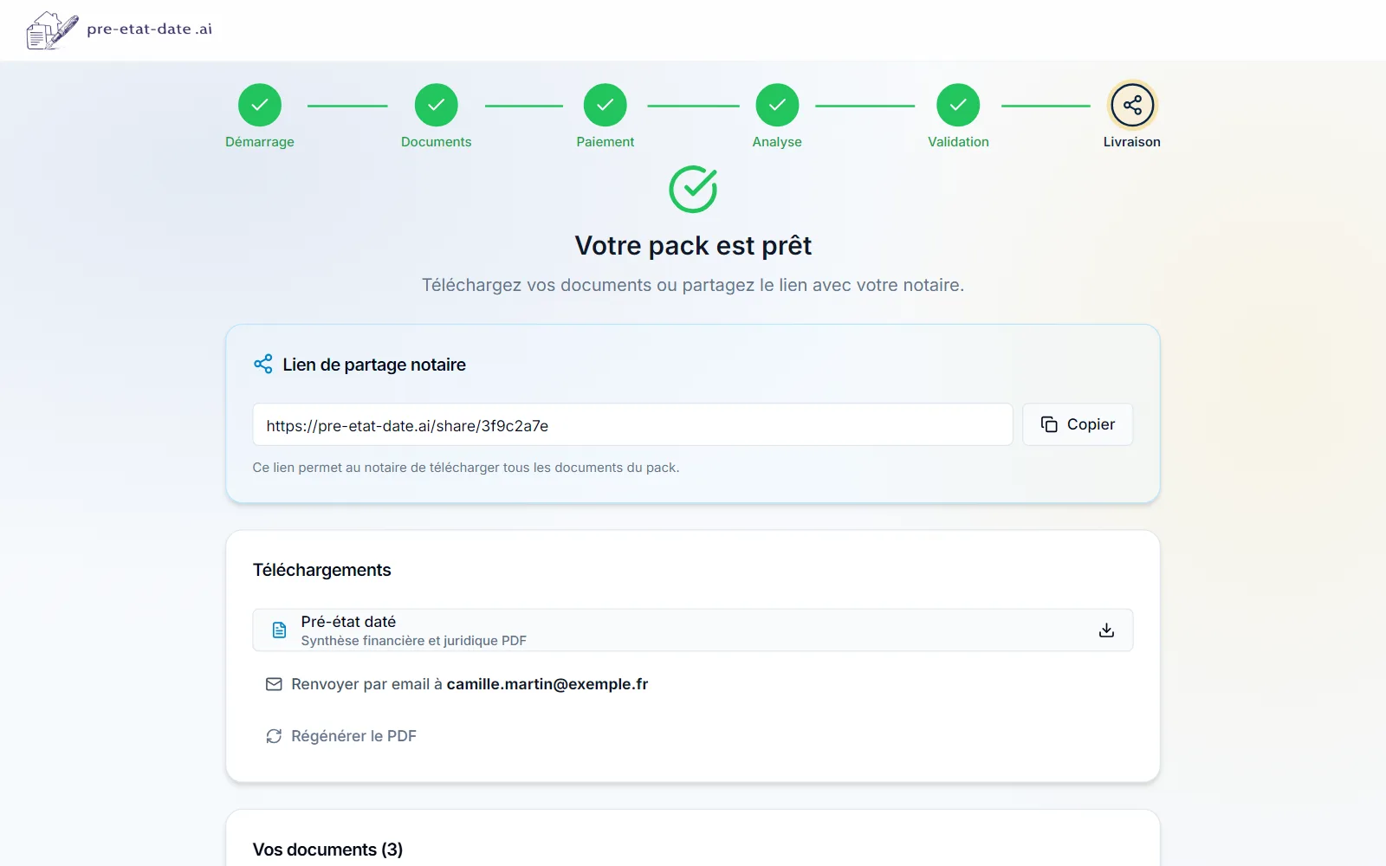Click the large green success checkmark
The image size is (1386, 866).
(693, 189)
